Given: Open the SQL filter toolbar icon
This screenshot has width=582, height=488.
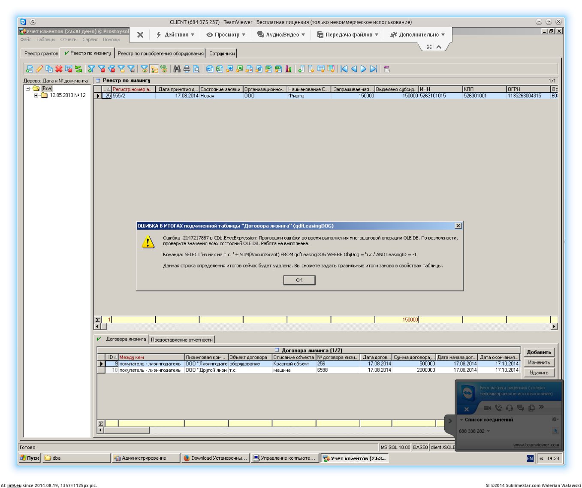Looking at the screenshot, I should pyautogui.click(x=164, y=69).
